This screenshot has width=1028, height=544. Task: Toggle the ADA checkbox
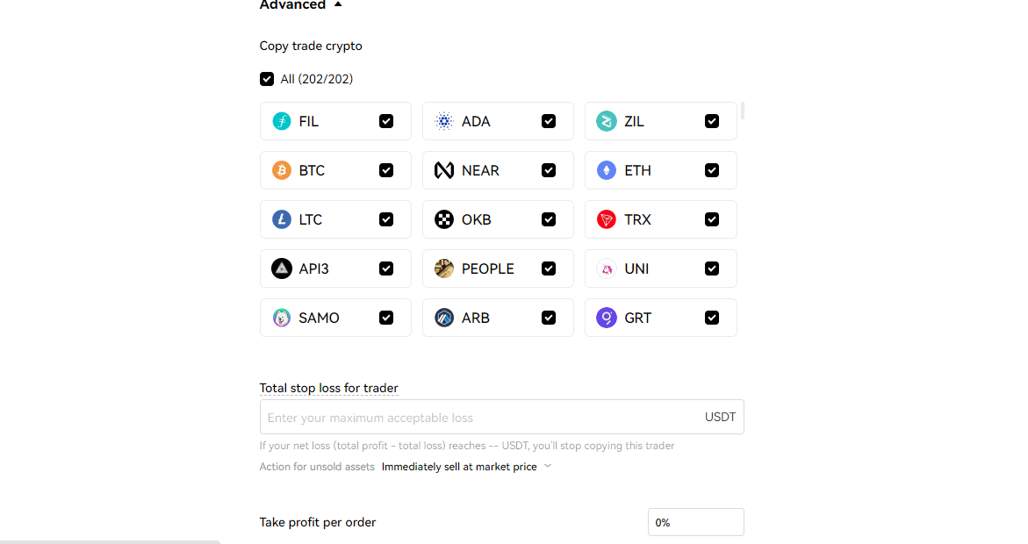point(549,121)
